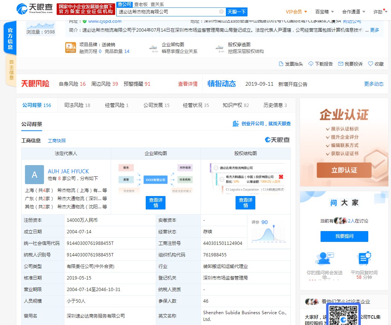391x325 pixels.
Task: Click the red flag icon in the equity chart
Action: coord(281,177)
